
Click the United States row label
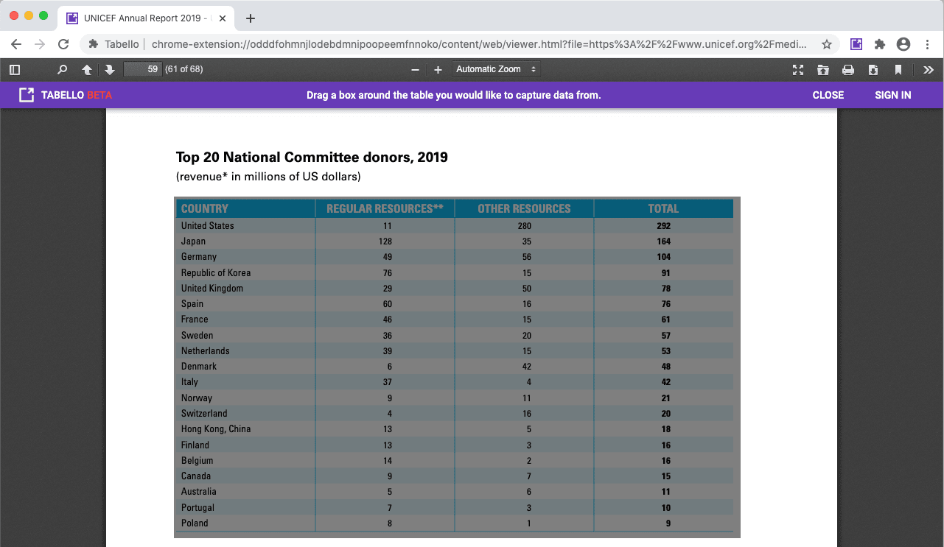[x=208, y=226]
